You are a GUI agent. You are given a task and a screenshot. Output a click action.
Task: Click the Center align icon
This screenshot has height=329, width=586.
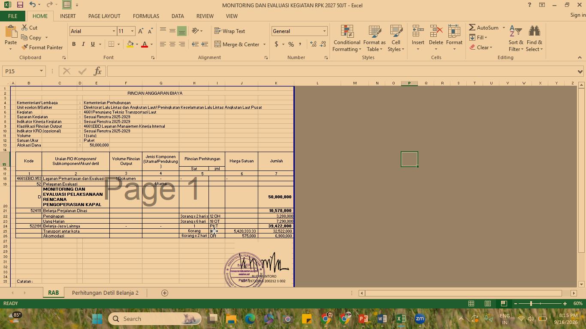[172, 44]
